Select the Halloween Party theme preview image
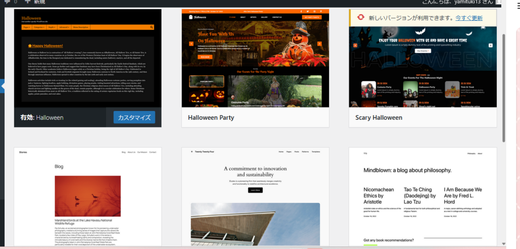 [x=255, y=58]
